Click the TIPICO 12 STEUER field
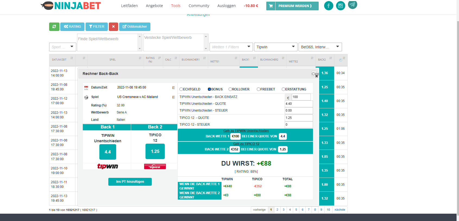459x221 pixels. point(299,125)
